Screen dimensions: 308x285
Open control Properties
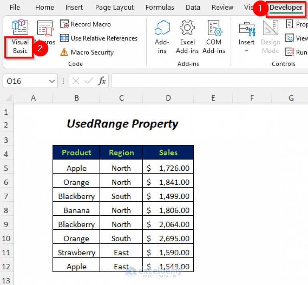[x=297, y=24]
